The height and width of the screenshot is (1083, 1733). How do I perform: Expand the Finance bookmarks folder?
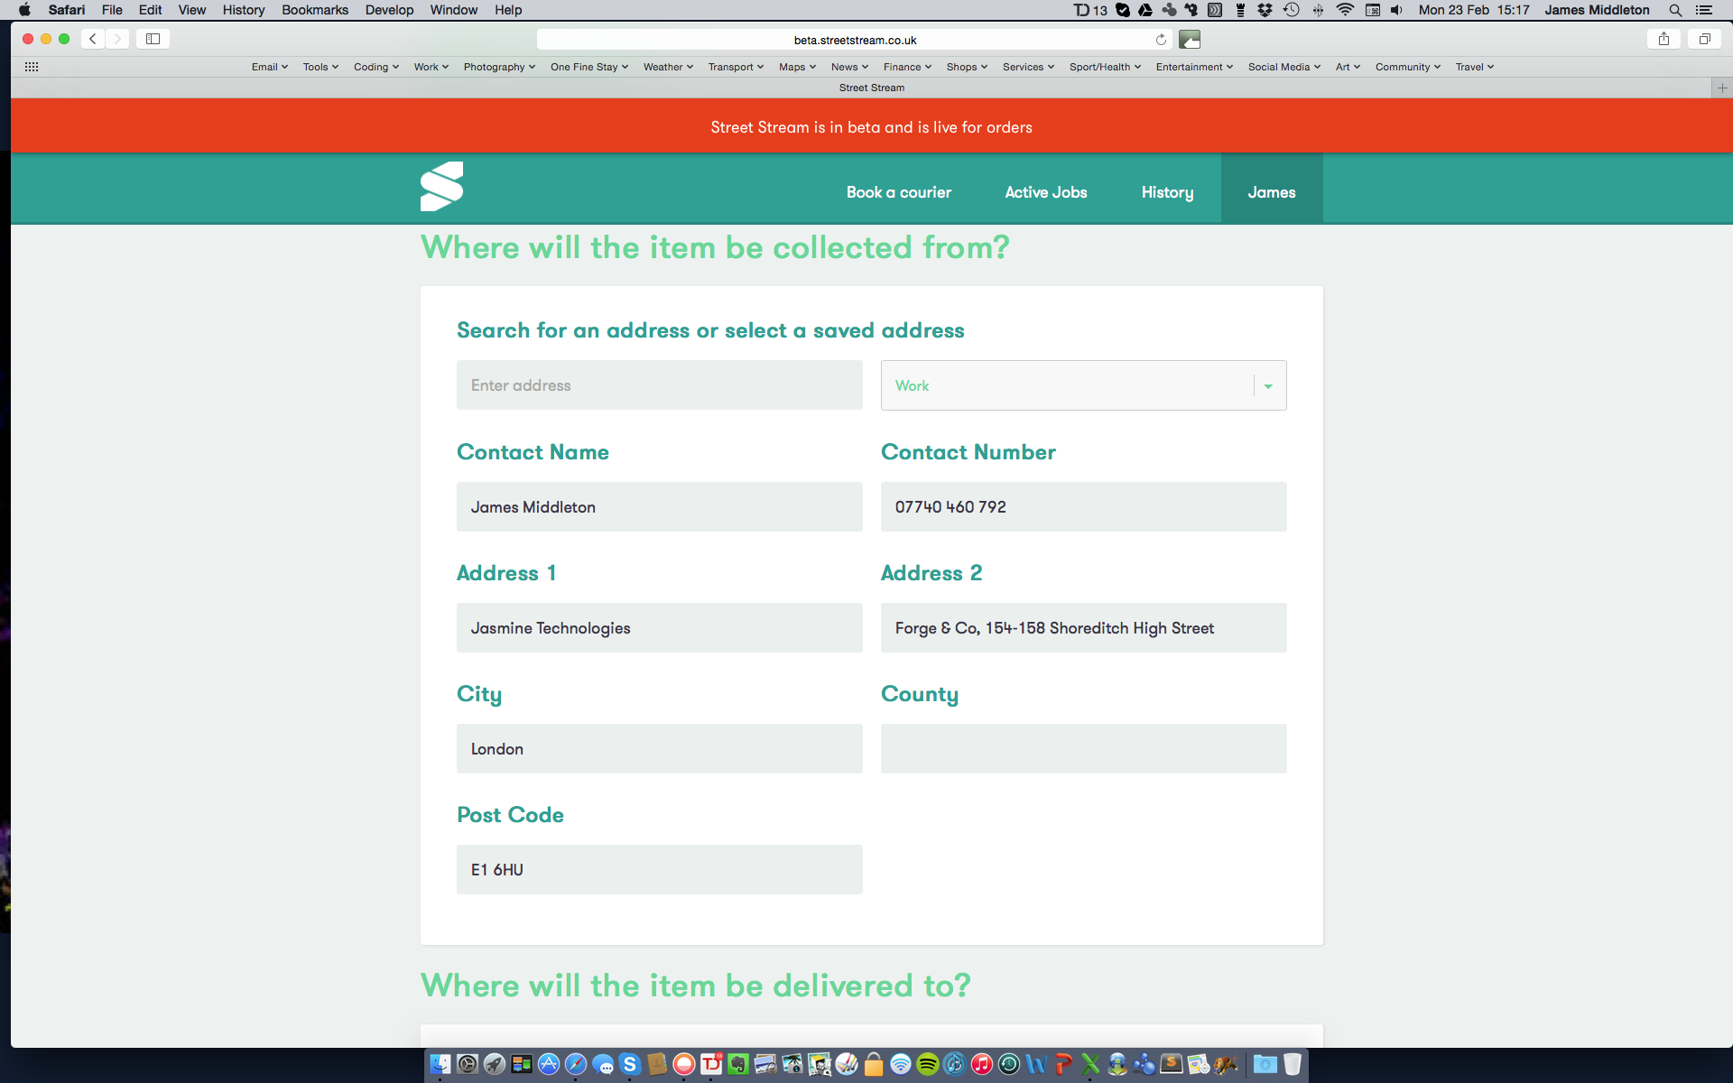tap(906, 67)
